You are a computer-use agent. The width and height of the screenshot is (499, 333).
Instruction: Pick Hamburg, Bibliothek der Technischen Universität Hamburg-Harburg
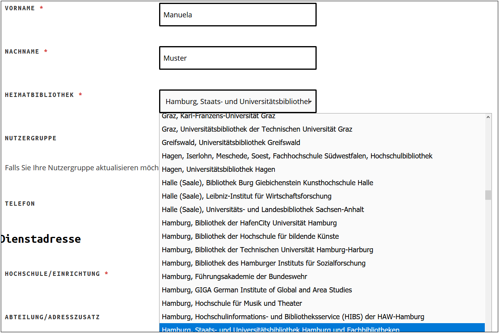point(322,250)
